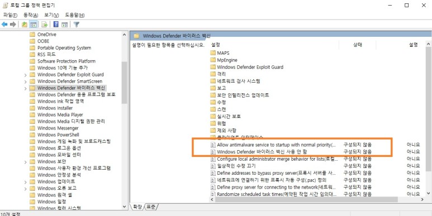Open the 파일(F) menu
Viewport: 432px width, 216px height.
(10, 15)
